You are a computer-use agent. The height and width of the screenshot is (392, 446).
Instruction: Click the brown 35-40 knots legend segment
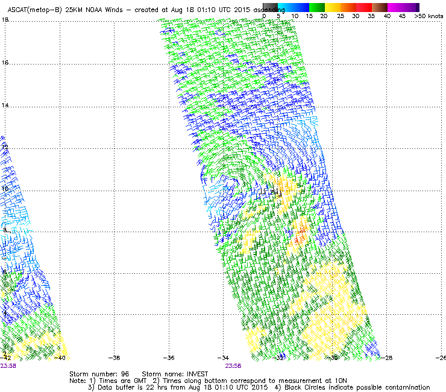pos(380,7)
